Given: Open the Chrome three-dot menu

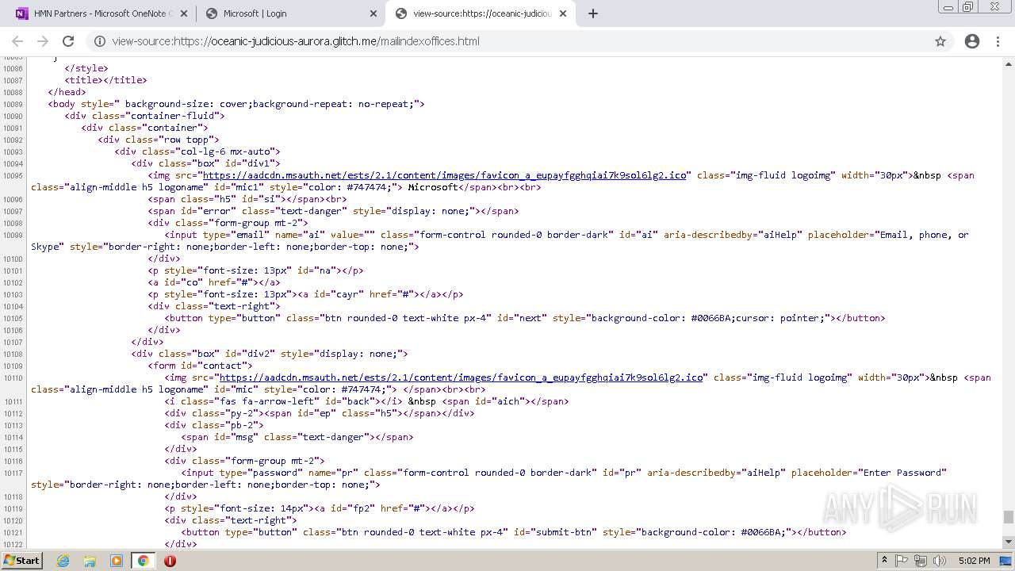Looking at the screenshot, I should 998,41.
